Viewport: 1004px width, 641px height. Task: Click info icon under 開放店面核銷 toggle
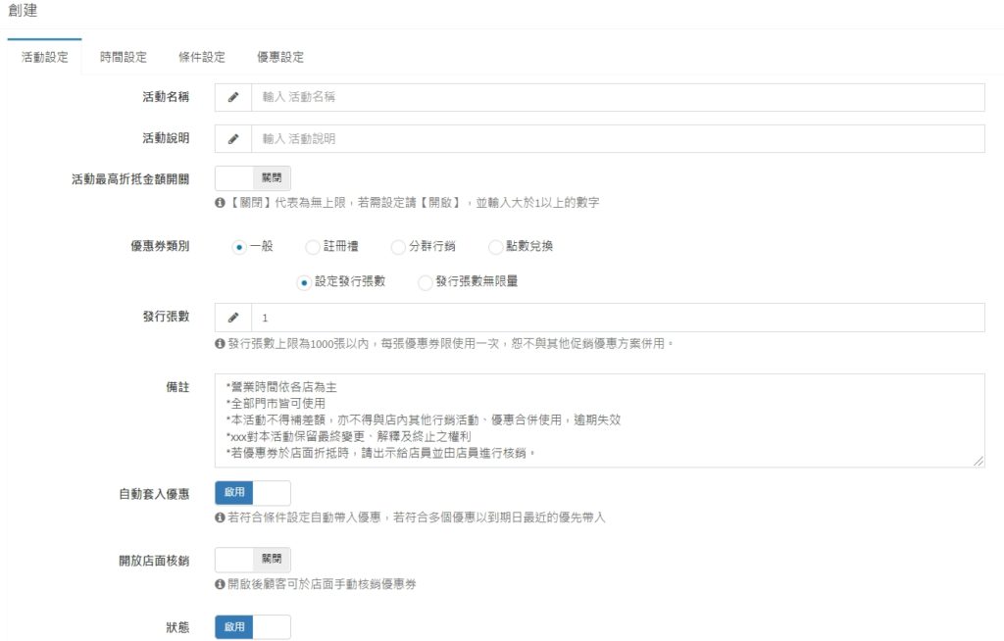[x=220, y=585]
